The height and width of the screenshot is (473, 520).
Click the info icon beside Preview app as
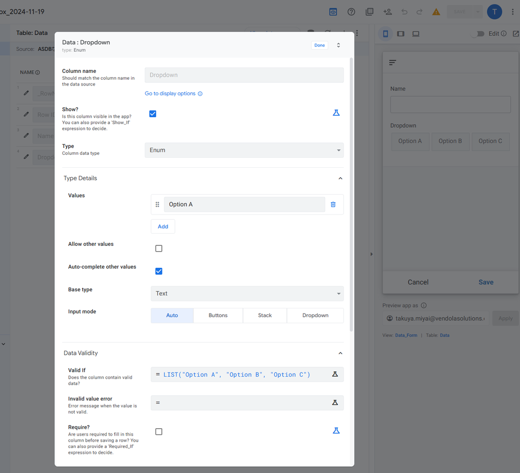tap(424, 305)
